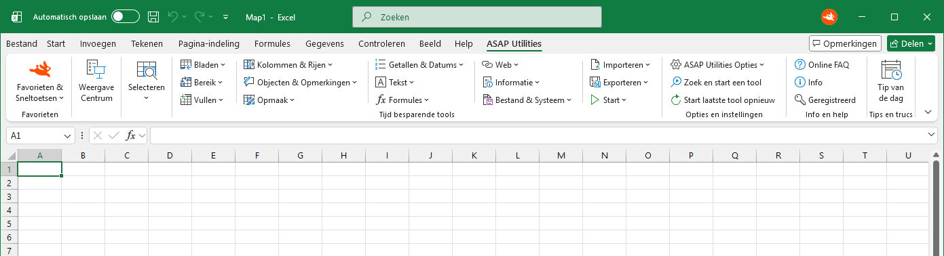Image resolution: width=944 pixels, height=256 pixels.
Task: Click the Insert Function fx icon
Action: pyautogui.click(x=131, y=135)
